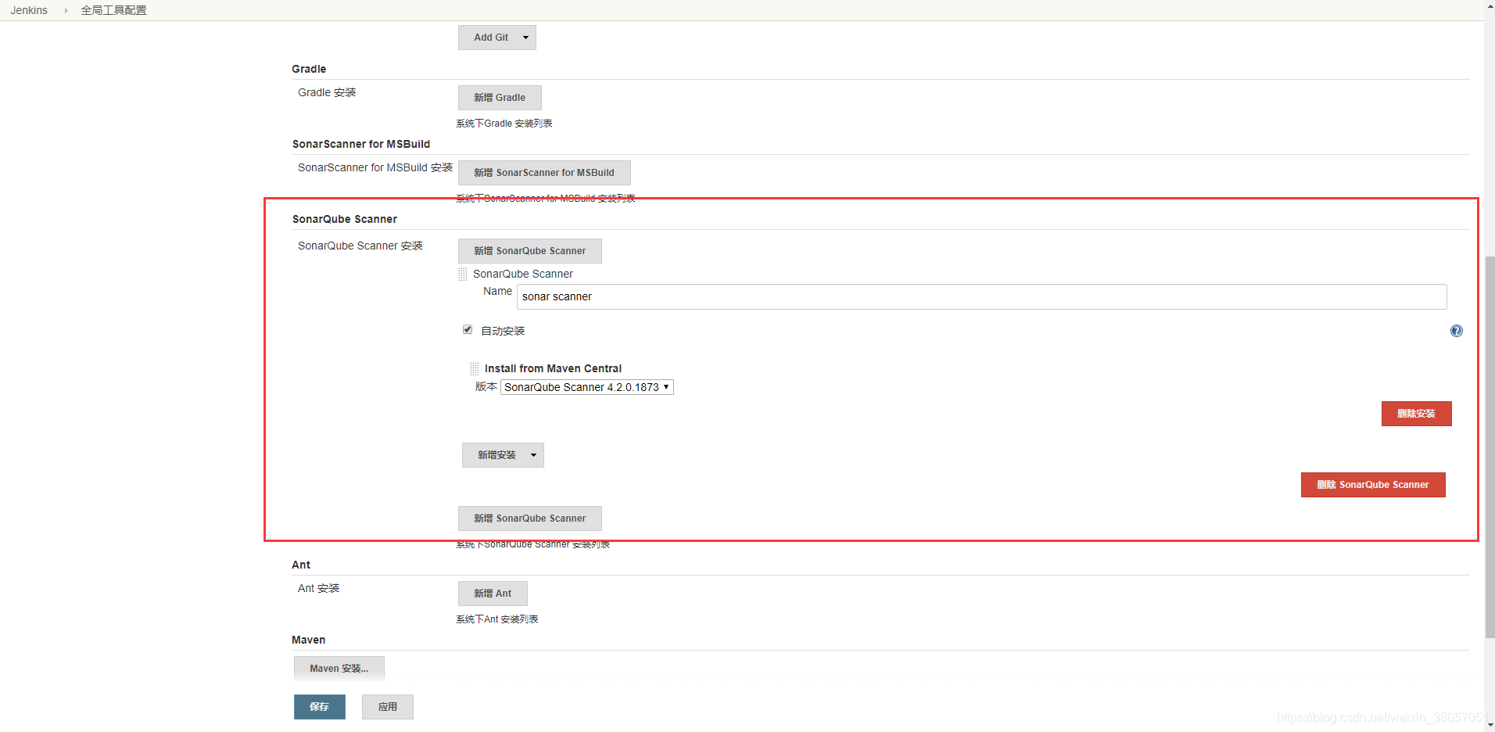Click the red 删除 SonarQube Scanner button
Image resolution: width=1495 pixels, height=732 pixels.
pyautogui.click(x=1373, y=485)
